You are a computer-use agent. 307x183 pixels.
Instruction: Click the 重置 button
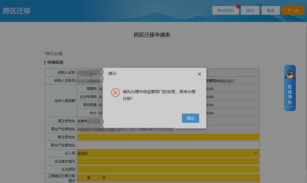[x=271, y=11]
